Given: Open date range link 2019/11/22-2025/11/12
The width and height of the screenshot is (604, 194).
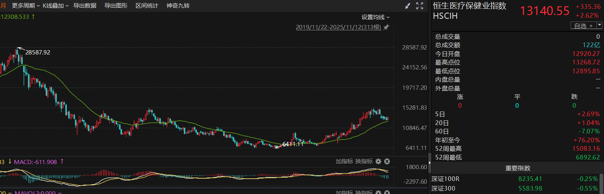Looking at the screenshot, I should pos(338,27).
